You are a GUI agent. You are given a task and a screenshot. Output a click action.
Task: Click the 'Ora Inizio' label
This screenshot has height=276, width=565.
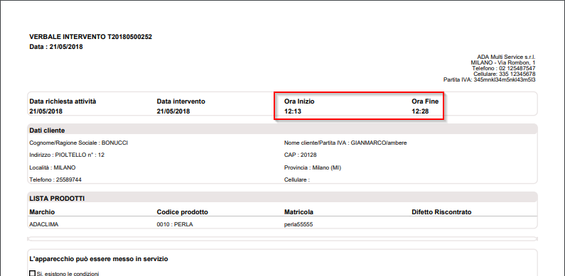click(x=299, y=101)
